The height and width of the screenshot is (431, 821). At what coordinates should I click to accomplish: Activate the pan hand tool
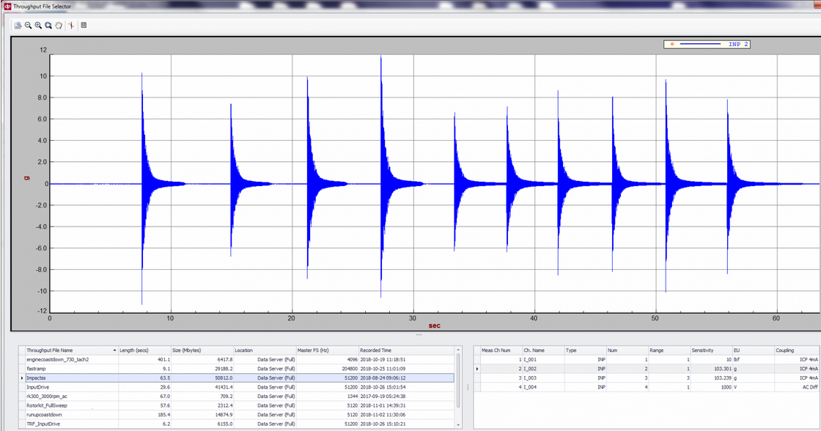click(59, 26)
